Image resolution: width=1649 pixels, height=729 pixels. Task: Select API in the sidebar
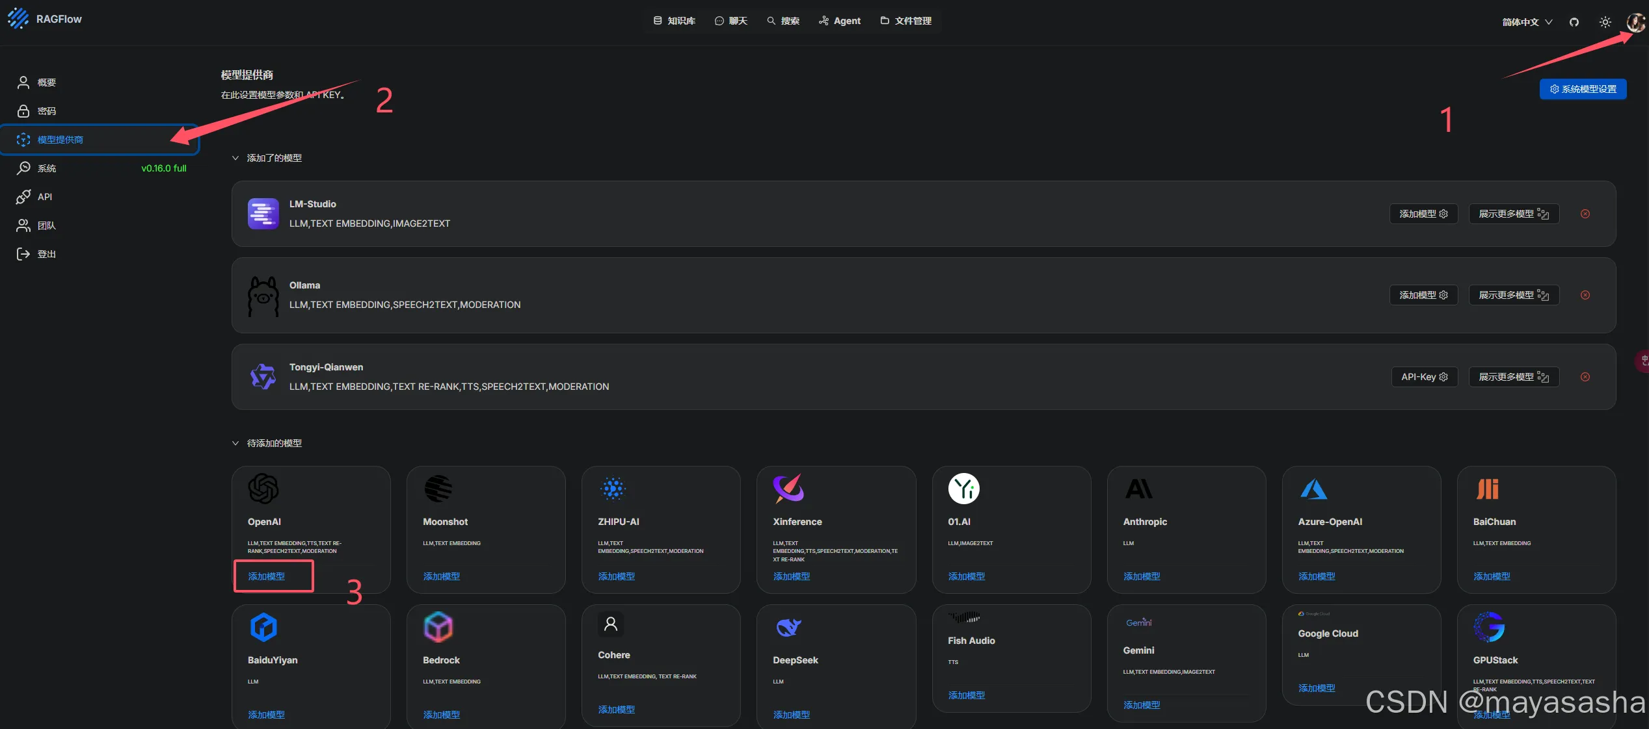tap(101, 197)
